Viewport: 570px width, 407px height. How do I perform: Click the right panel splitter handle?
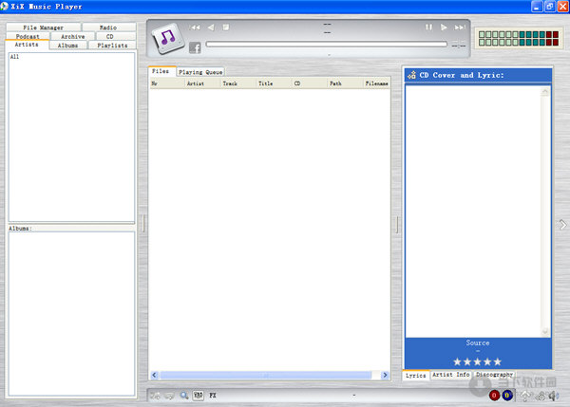pos(397,225)
